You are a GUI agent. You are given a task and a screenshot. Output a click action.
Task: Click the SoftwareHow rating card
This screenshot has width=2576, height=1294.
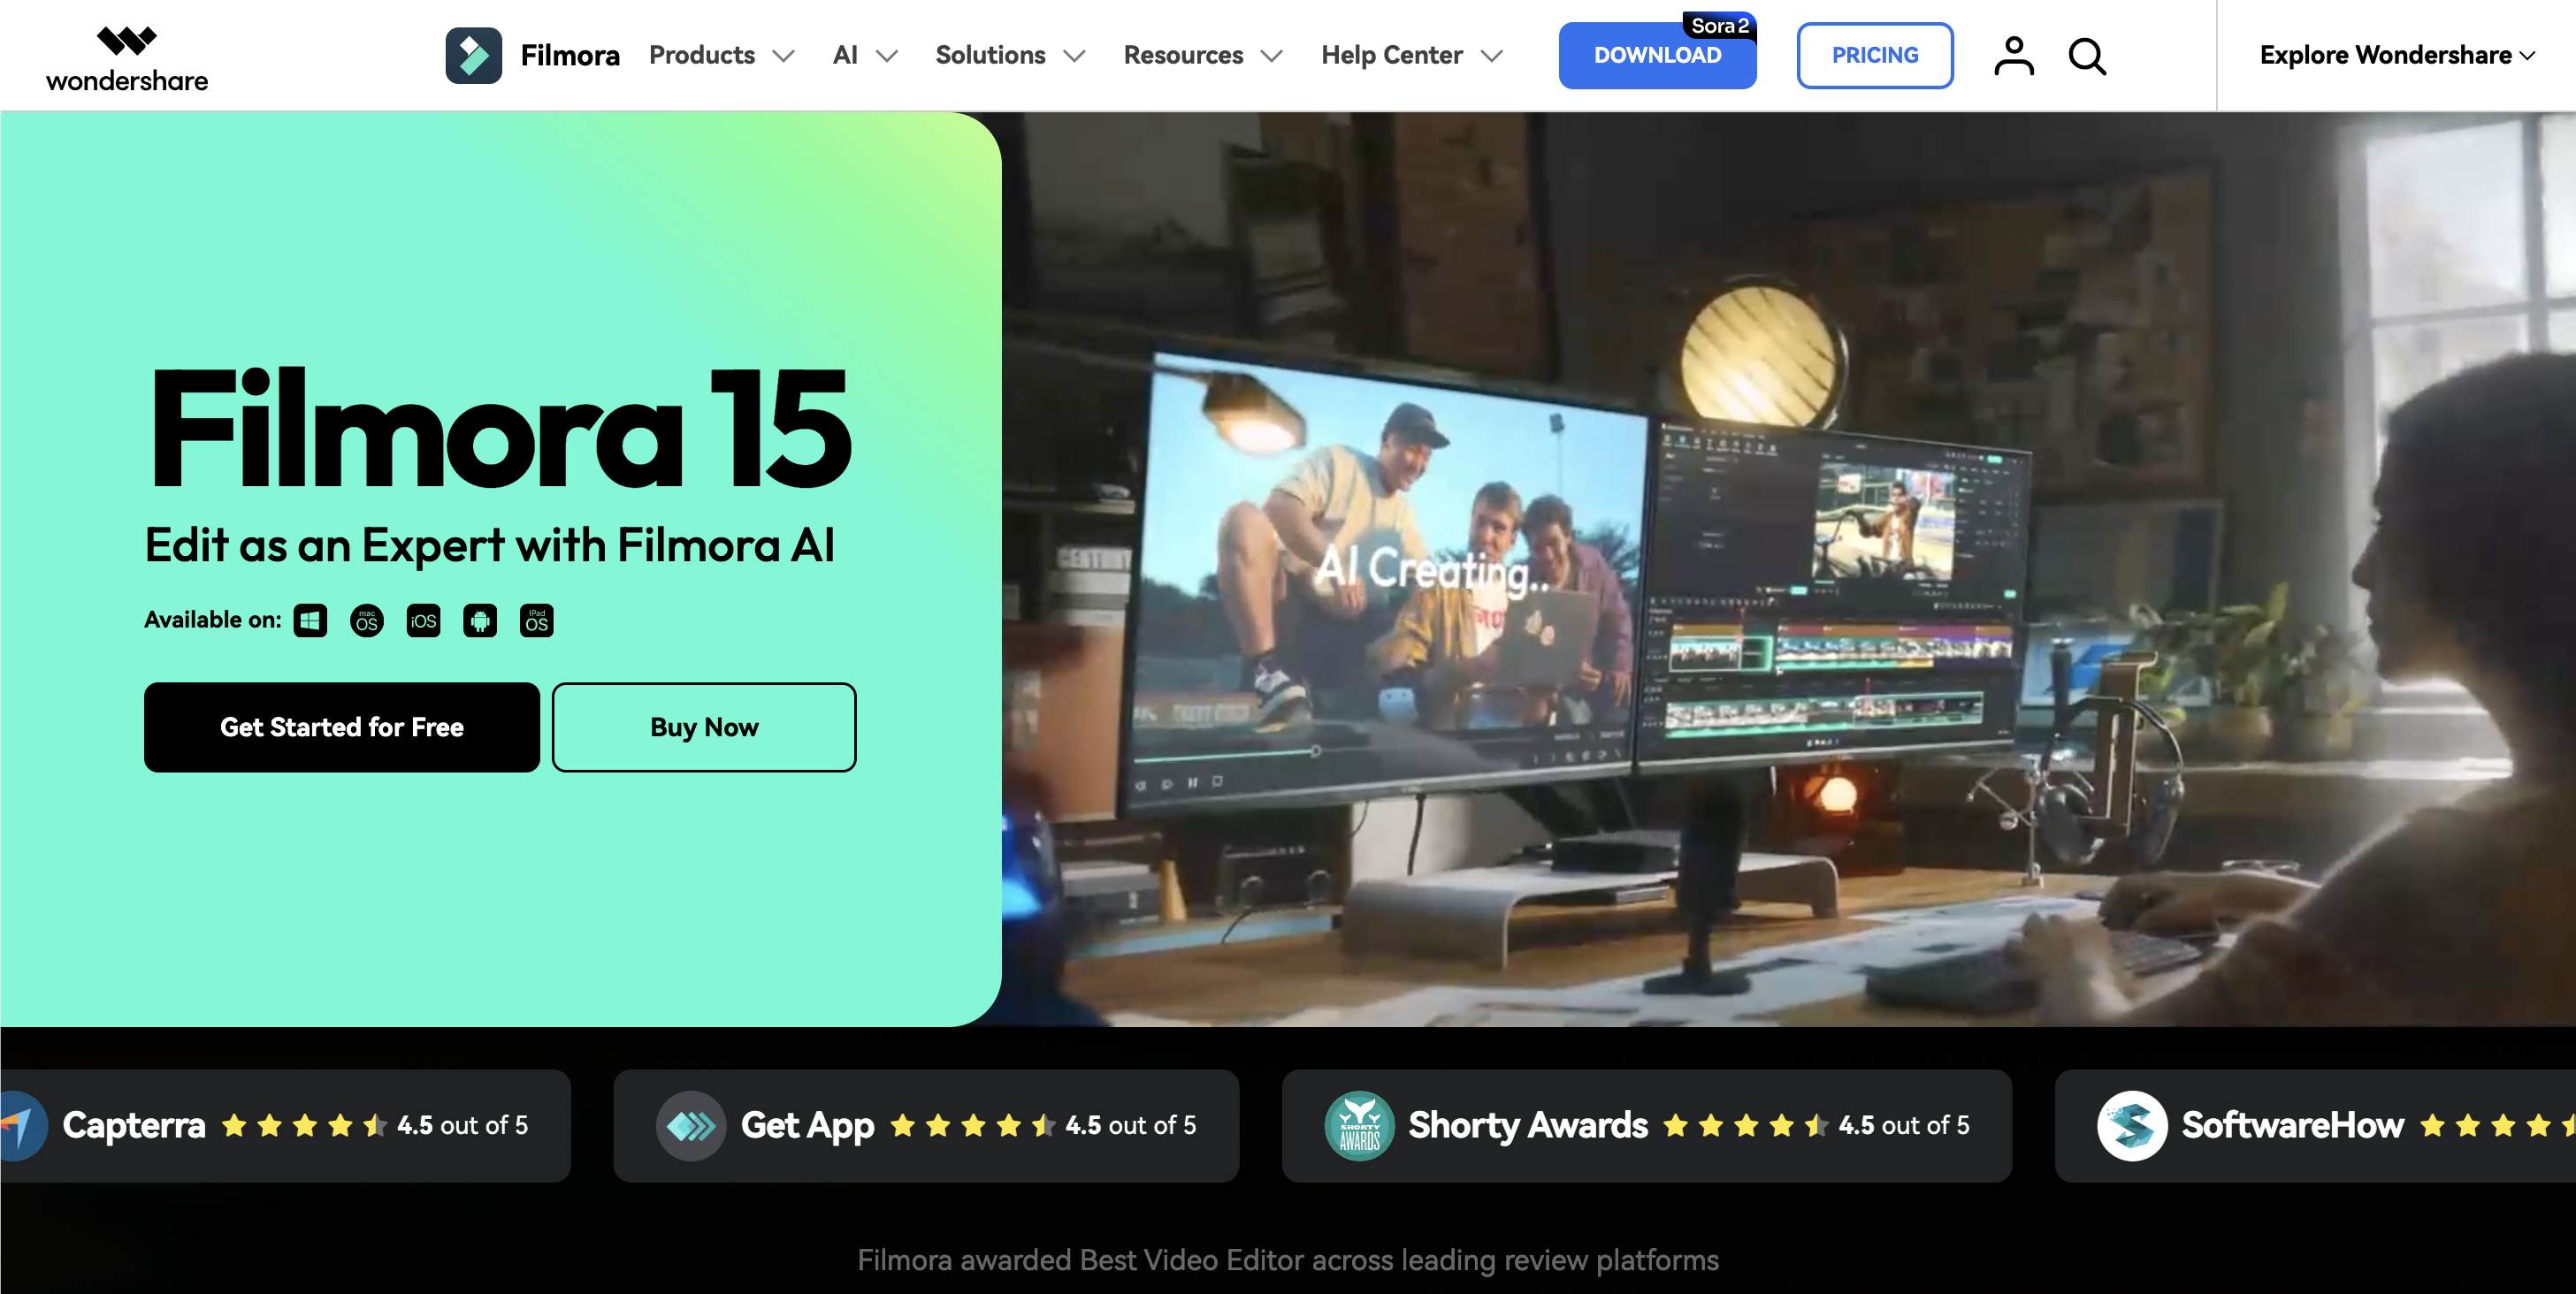click(2315, 1126)
